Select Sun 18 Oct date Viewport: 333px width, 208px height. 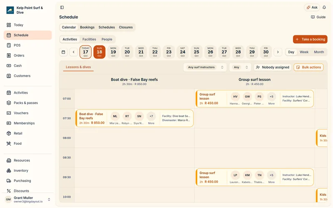tap(99, 52)
